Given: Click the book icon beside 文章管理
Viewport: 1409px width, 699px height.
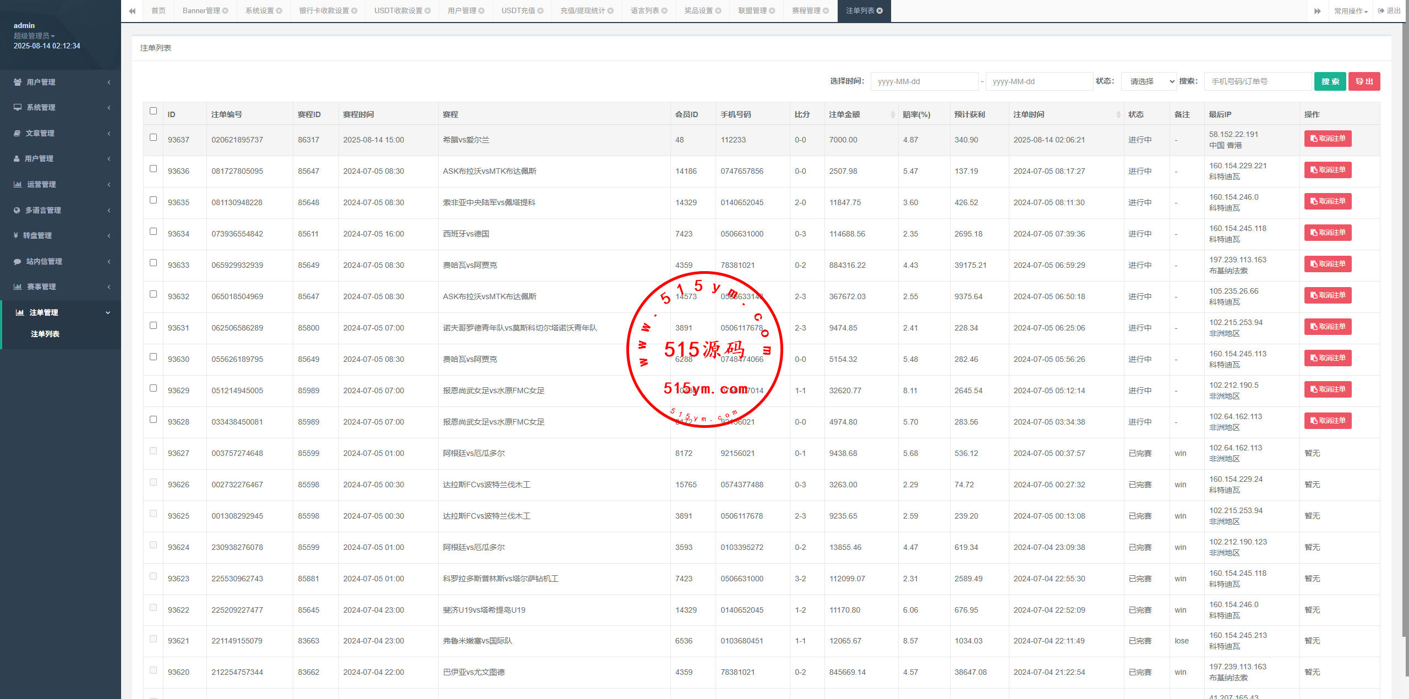Looking at the screenshot, I should 17,133.
